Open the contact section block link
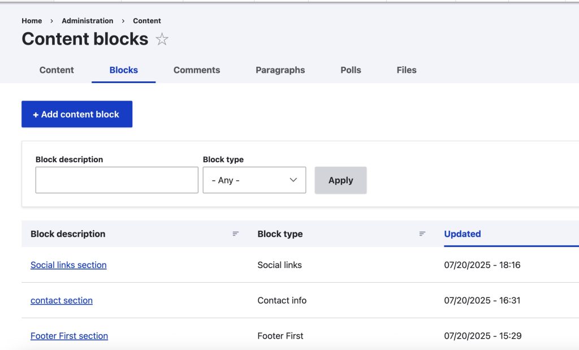The image size is (579, 350). pyautogui.click(x=62, y=301)
